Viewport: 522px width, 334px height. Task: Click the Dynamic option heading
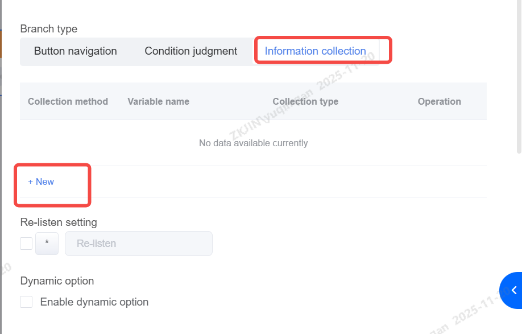tap(57, 281)
